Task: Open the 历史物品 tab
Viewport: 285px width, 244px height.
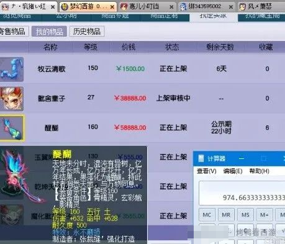Action: [x=87, y=32]
